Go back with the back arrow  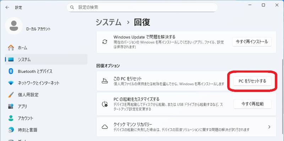click(x=7, y=7)
